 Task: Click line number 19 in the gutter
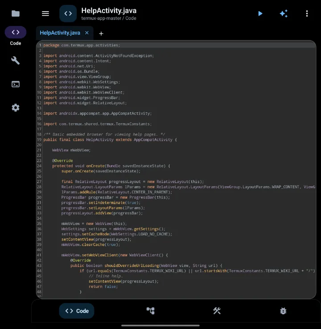(39, 140)
